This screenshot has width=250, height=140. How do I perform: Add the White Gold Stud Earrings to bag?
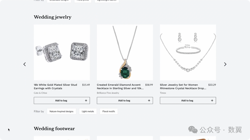click(62, 100)
